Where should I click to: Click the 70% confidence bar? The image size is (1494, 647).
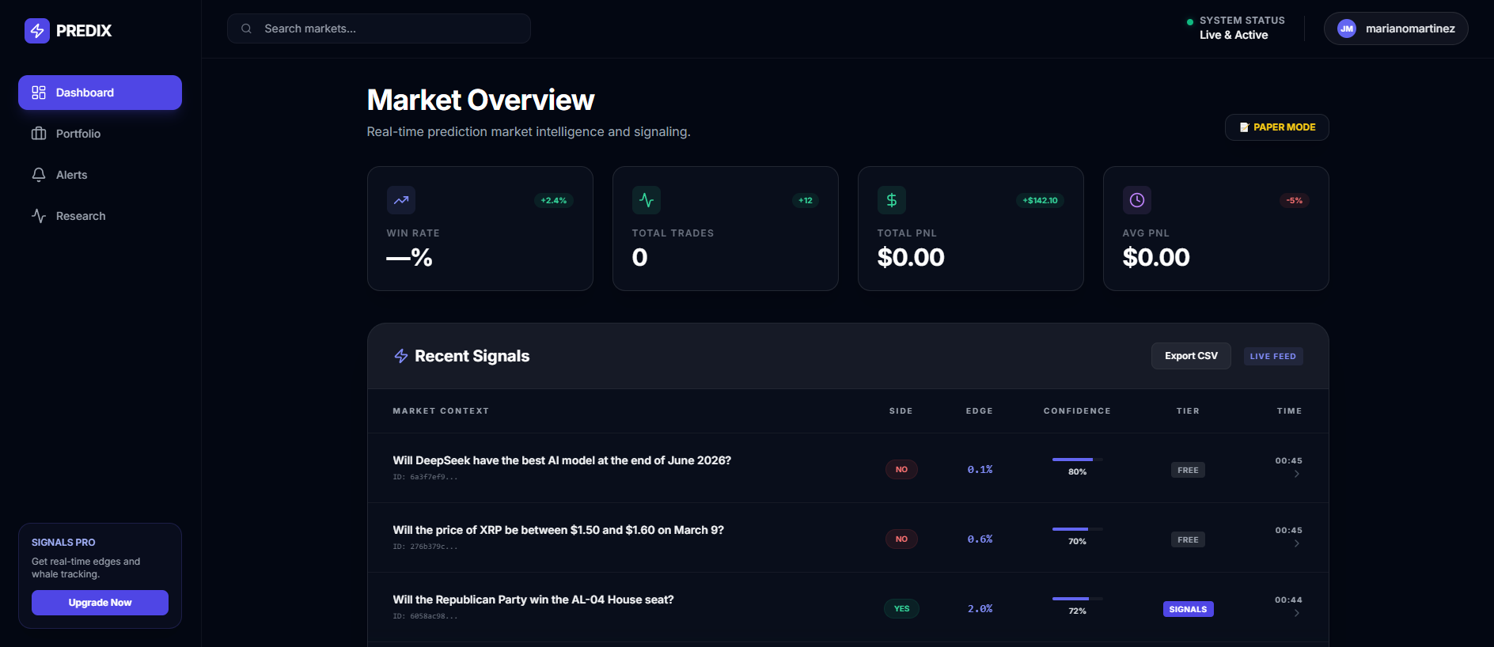1077,529
